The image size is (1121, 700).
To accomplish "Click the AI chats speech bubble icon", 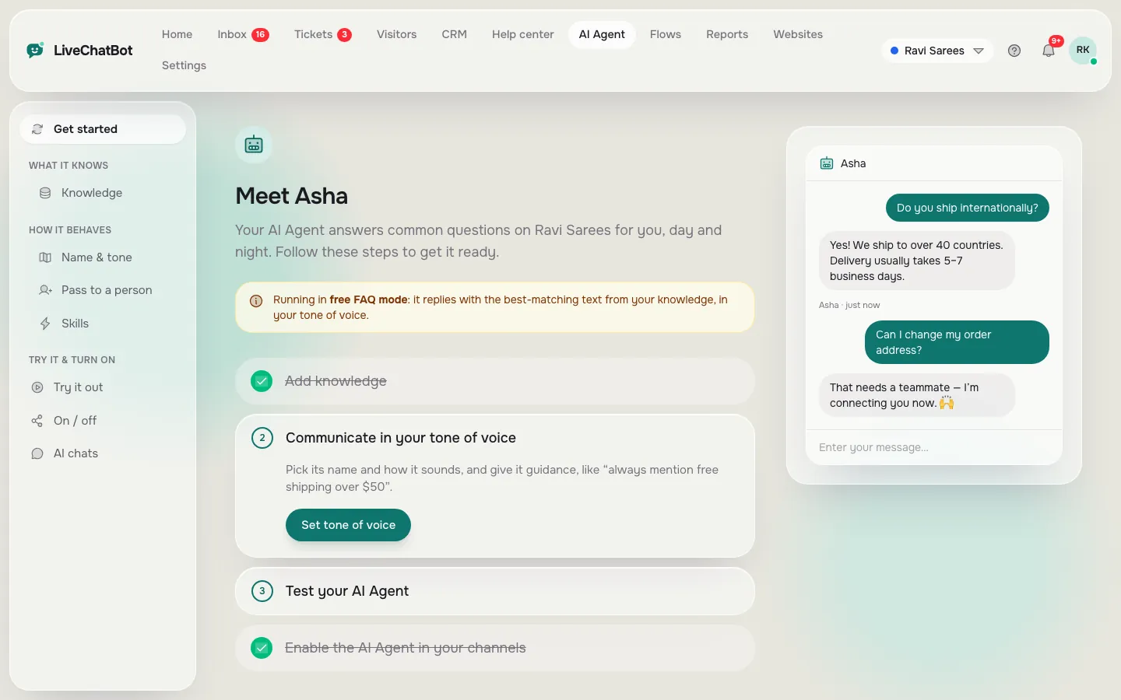I will click(37, 453).
